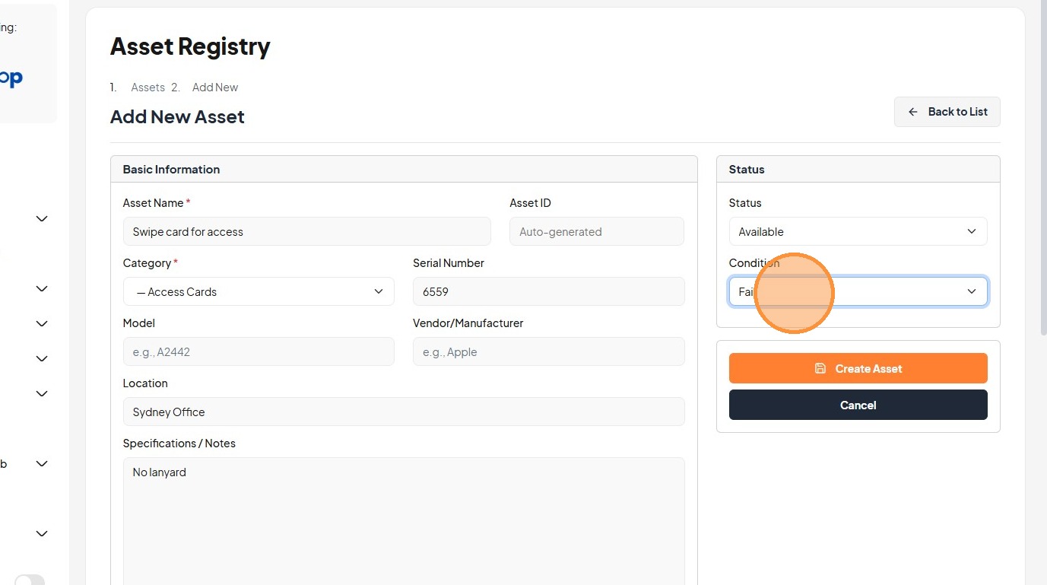Click the save icon on Create Asset
The width and height of the screenshot is (1047, 585).
(820, 368)
